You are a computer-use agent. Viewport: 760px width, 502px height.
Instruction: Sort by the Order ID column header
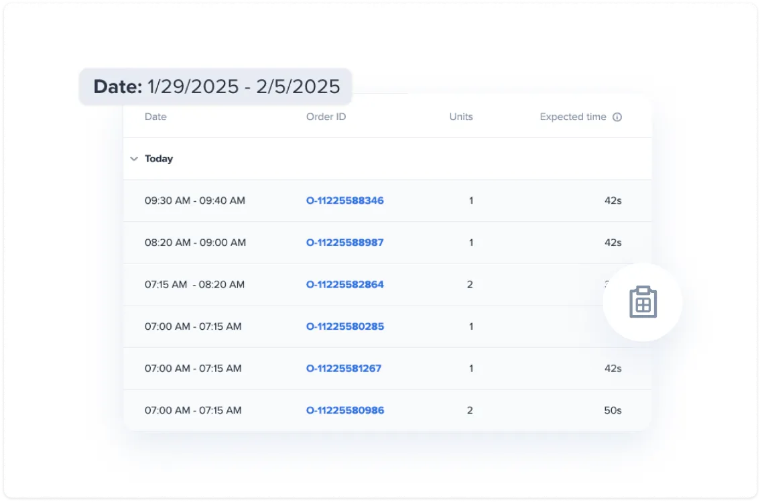click(326, 117)
